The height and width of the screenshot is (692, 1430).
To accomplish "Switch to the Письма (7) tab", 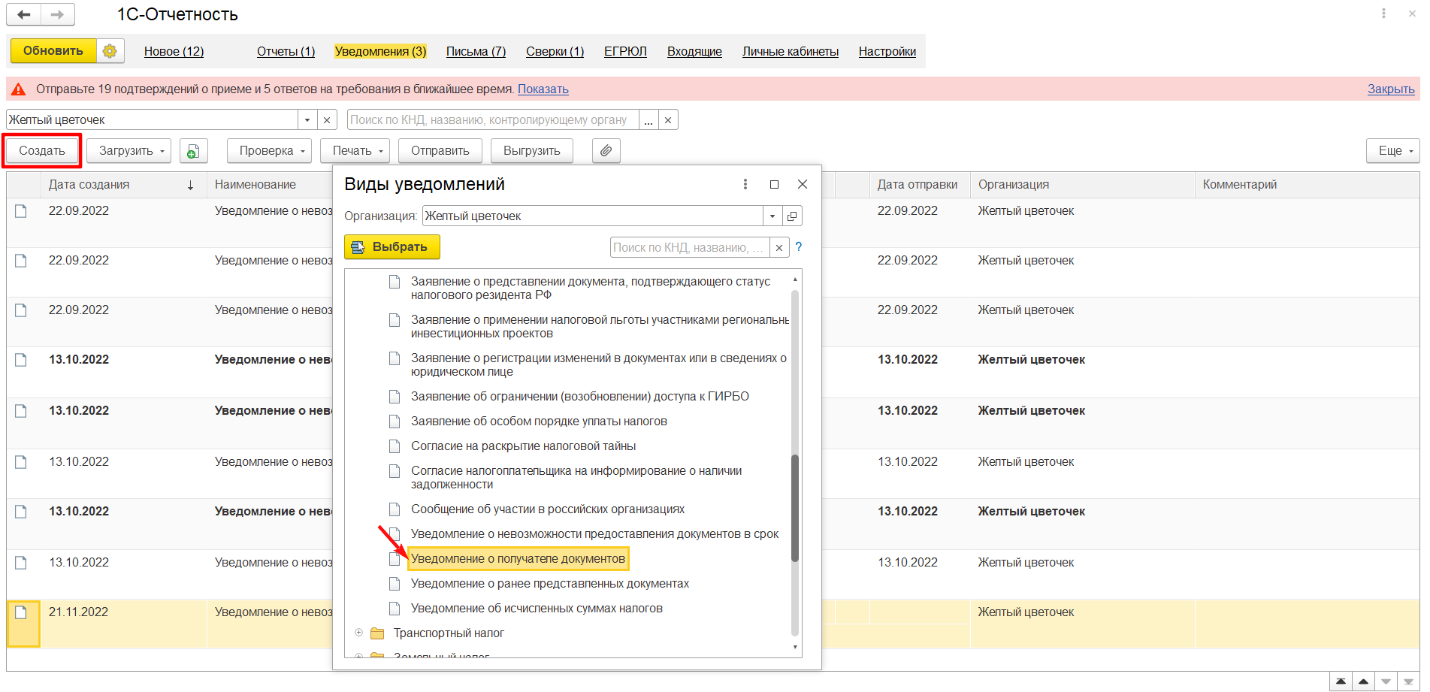I will click(x=476, y=52).
